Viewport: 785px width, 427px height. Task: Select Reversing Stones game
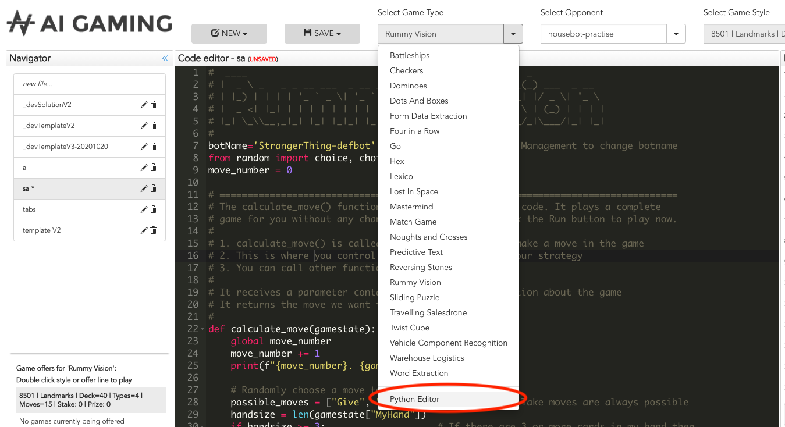pos(448,267)
